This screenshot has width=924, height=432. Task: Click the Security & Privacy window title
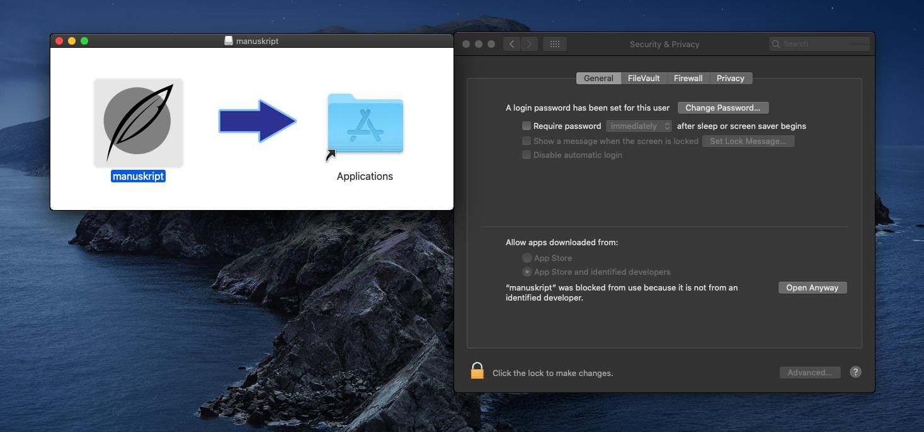coord(664,44)
